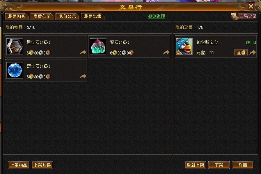Select the 我要出售 tab
The image size is (261, 174).
(93, 17)
